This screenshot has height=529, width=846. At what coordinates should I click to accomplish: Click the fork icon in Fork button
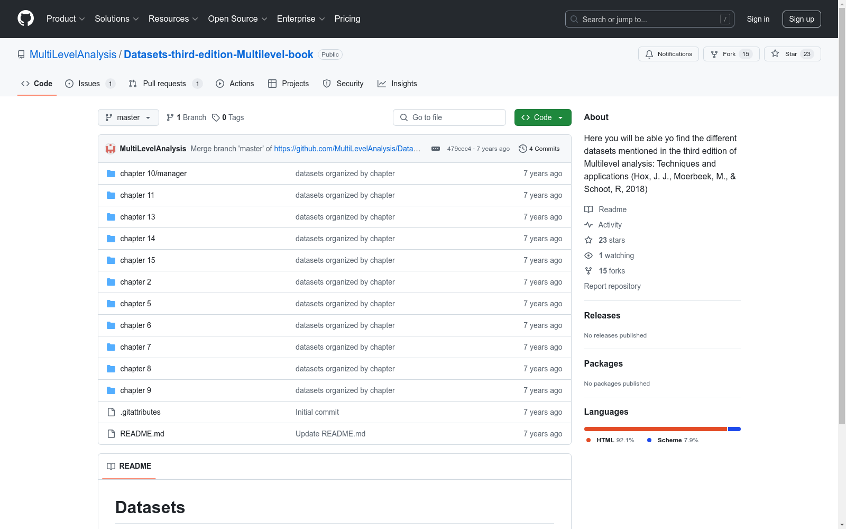tap(714, 54)
